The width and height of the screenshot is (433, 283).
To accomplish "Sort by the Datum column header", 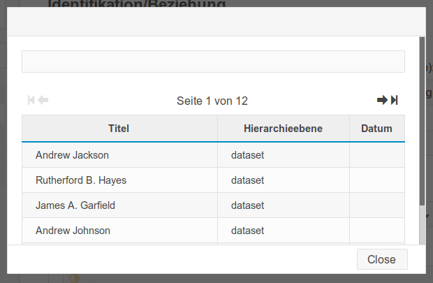I will click(377, 129).
